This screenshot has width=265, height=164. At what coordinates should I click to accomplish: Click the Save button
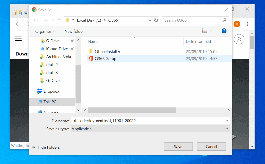178,147
